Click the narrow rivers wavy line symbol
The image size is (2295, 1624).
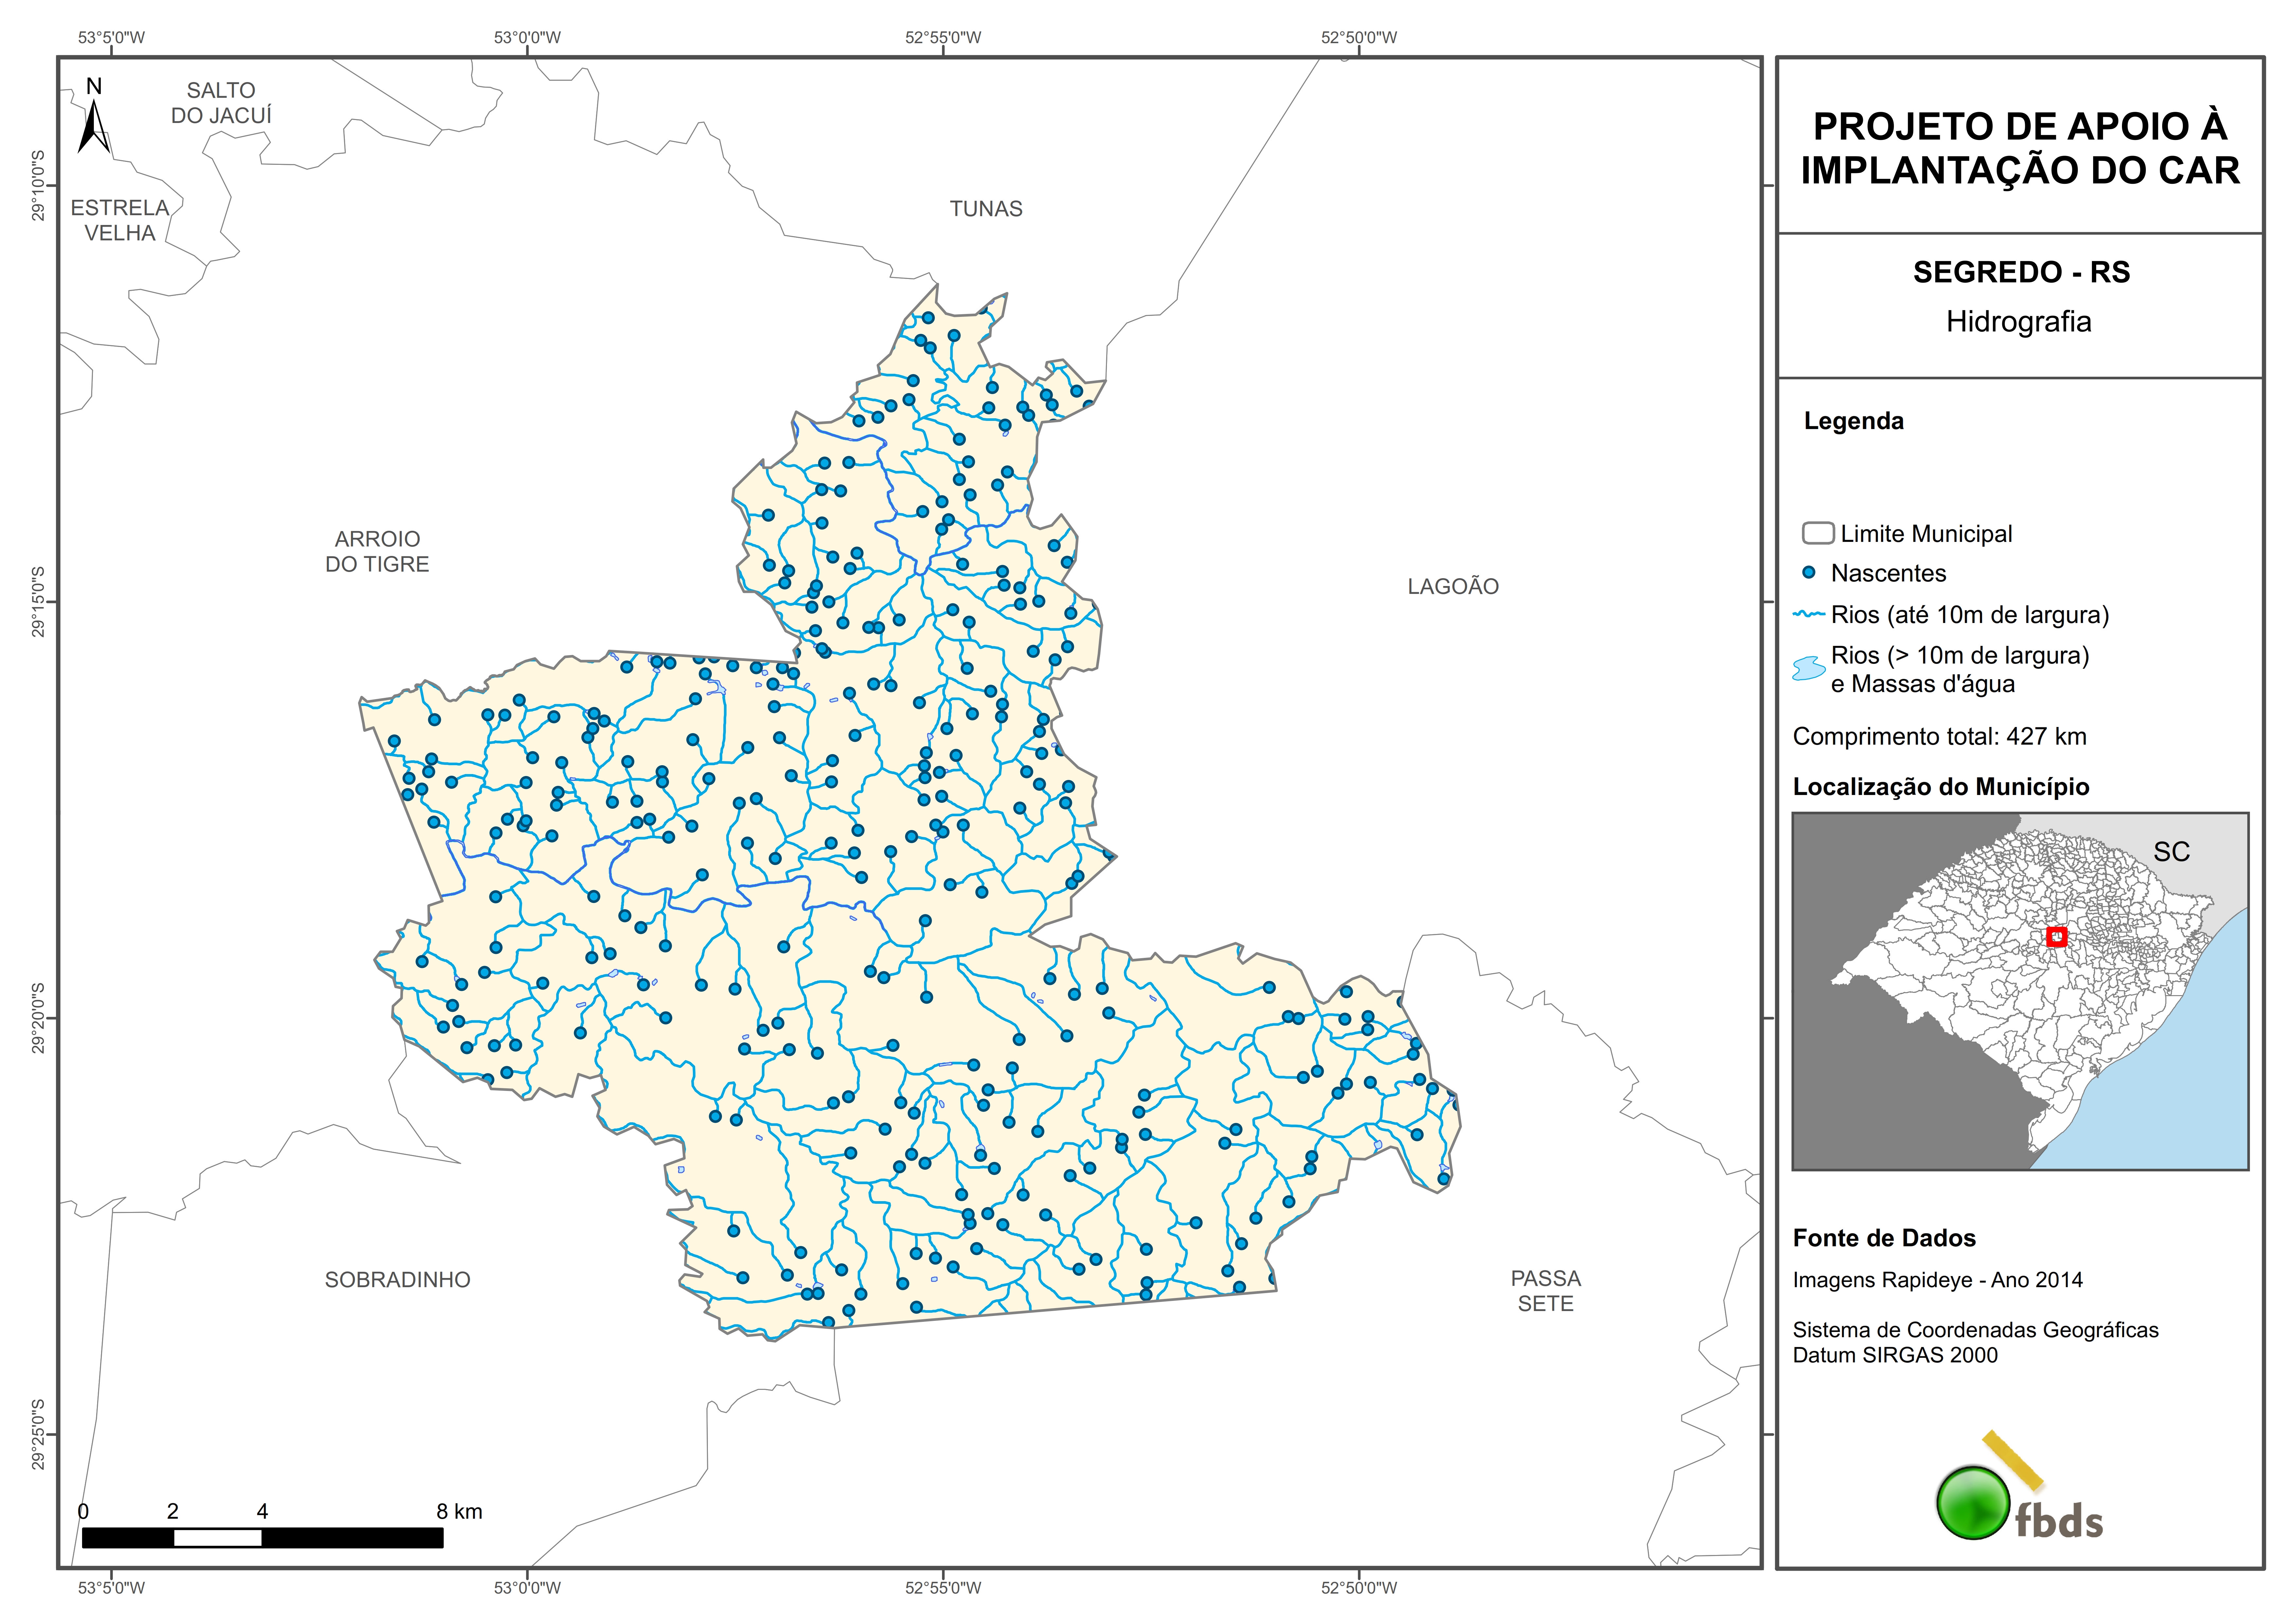coord(1809,614)
